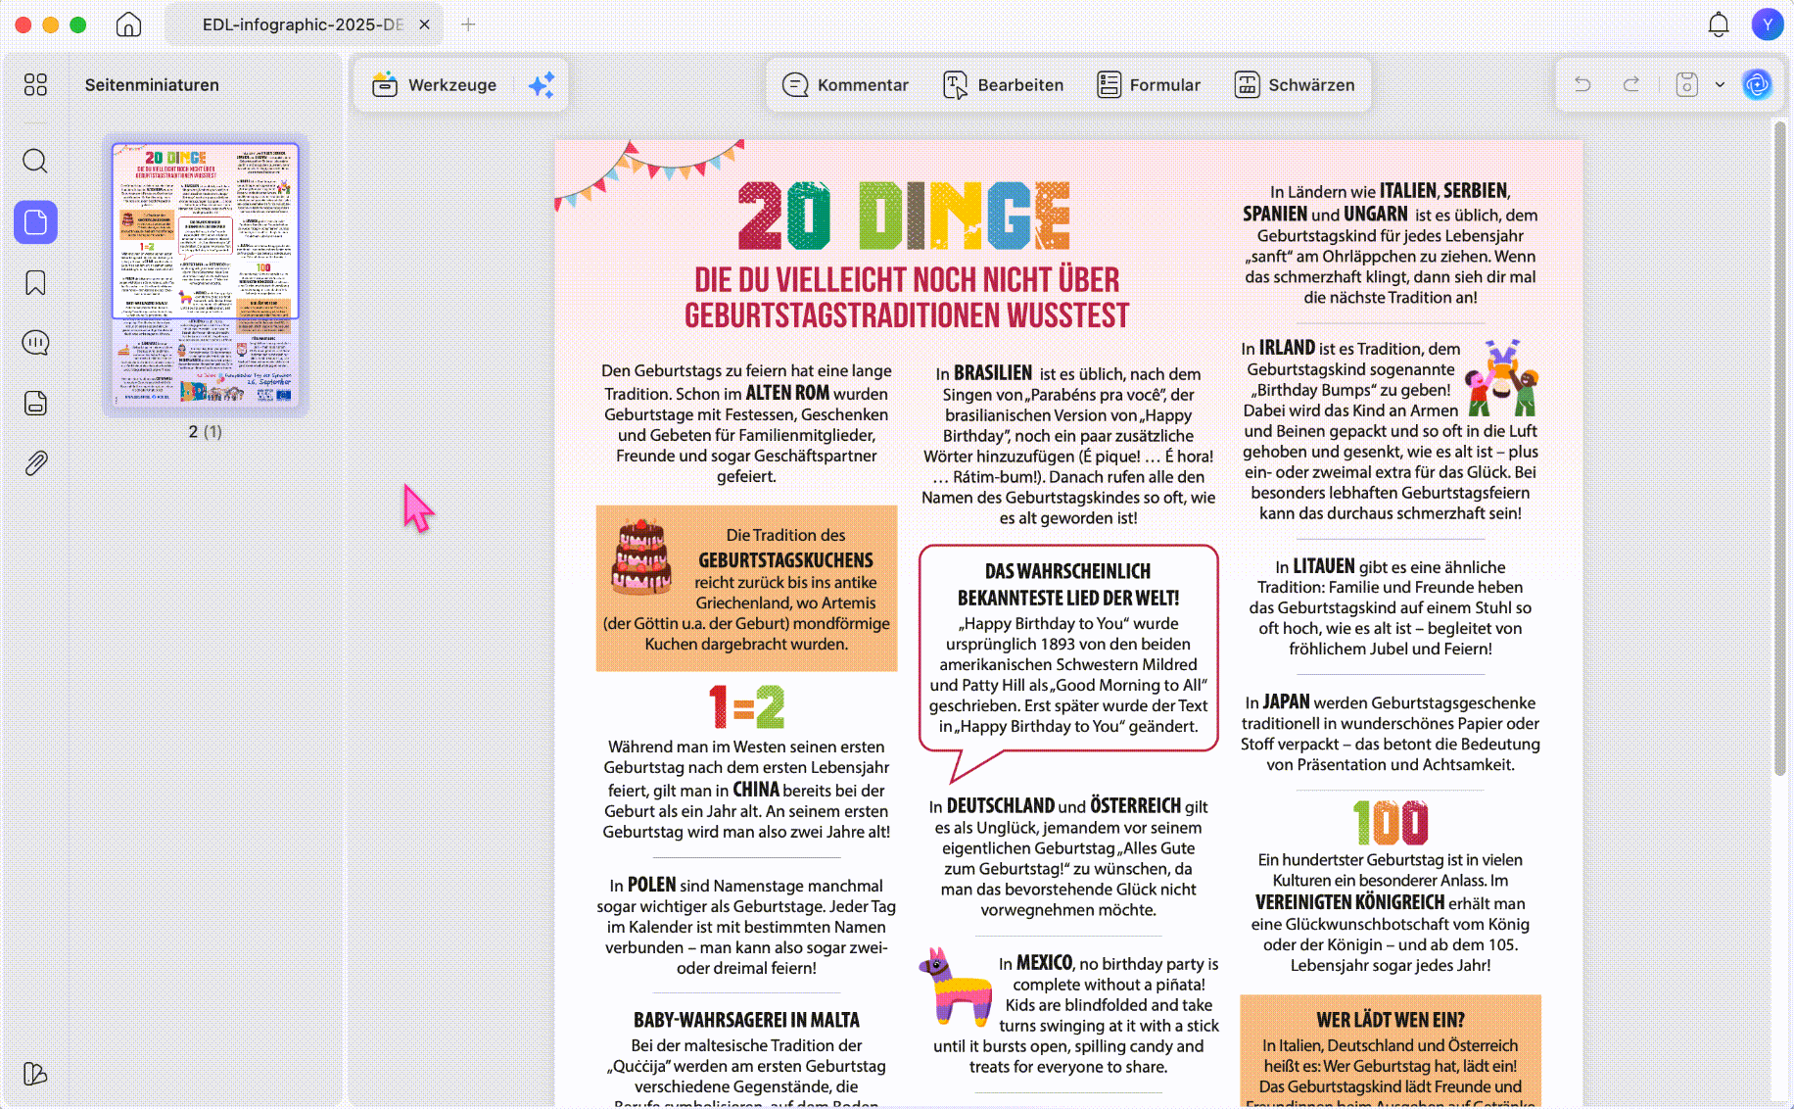Screen dimensions: 1794x1109
Task: Launch the AI sparkle assistant
Action: click(x=541, y=85)
